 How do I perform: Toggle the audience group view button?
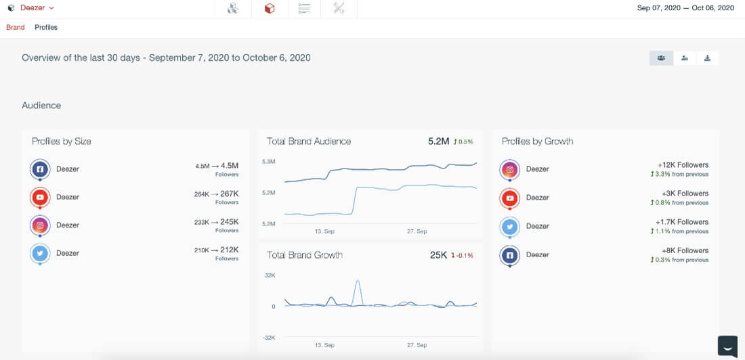click(661, 58)
